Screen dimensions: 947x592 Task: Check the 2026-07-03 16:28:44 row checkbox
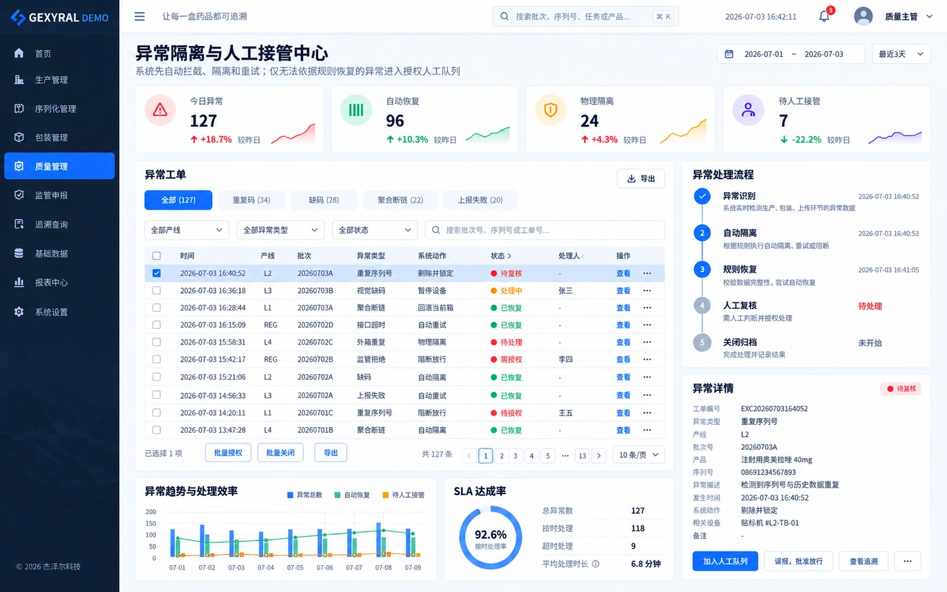click(157, 307)
